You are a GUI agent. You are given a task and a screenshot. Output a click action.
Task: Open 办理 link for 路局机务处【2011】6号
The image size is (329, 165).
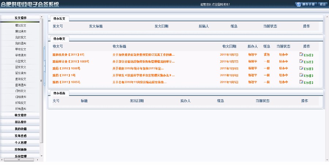[309, 55]
